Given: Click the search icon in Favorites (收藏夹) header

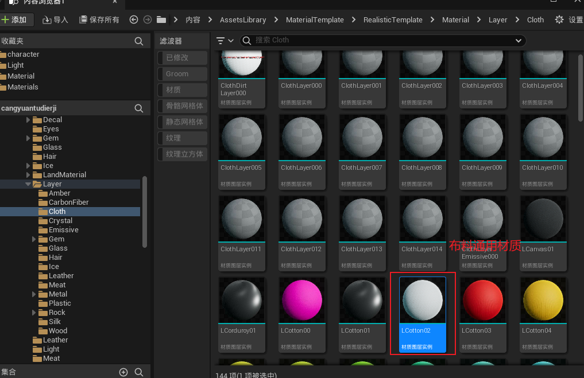Looking at the screenshot, I should tap(138, 41).
